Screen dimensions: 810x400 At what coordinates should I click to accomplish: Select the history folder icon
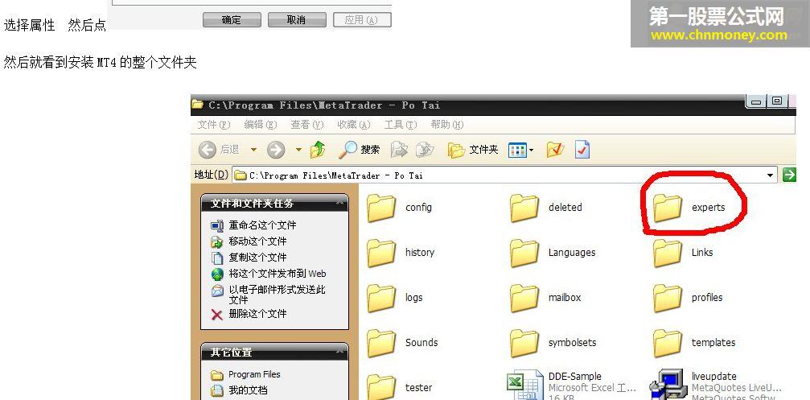[381, 253]
